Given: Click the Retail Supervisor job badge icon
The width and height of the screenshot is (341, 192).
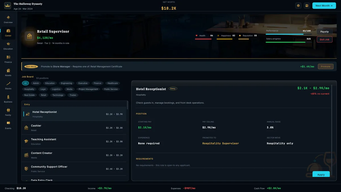Looking at the screenshot, I should point(30,36).
